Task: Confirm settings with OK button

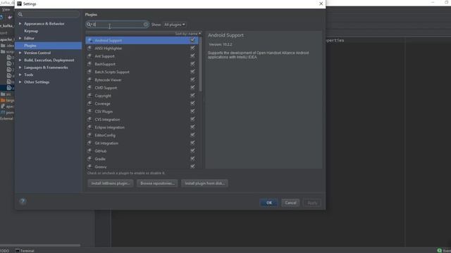Action: (x=269, y=203)
